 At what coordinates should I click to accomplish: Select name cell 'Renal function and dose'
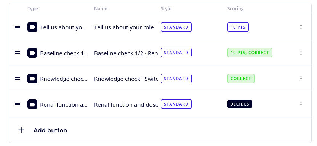pyautogui.click(x=126, y=104)
